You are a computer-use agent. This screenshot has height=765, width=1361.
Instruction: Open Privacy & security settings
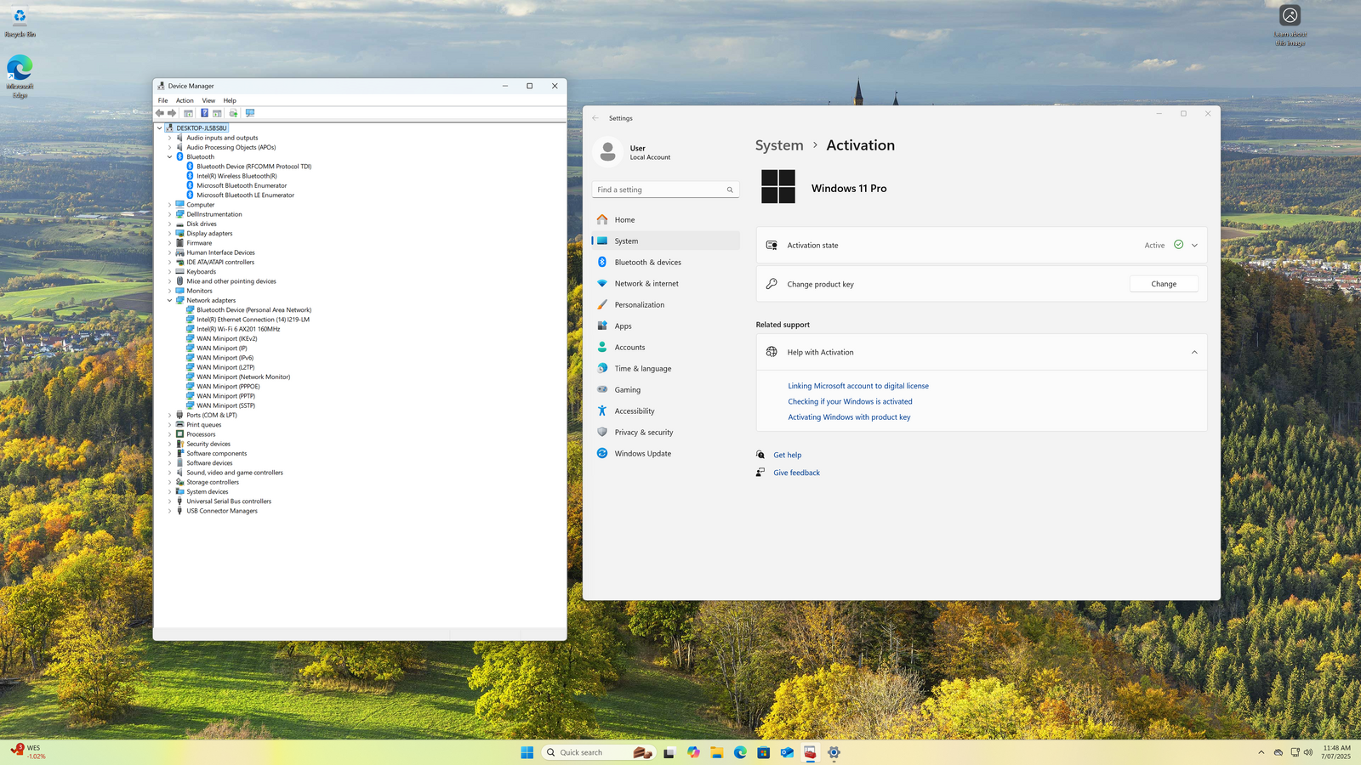tap(643, 433)
